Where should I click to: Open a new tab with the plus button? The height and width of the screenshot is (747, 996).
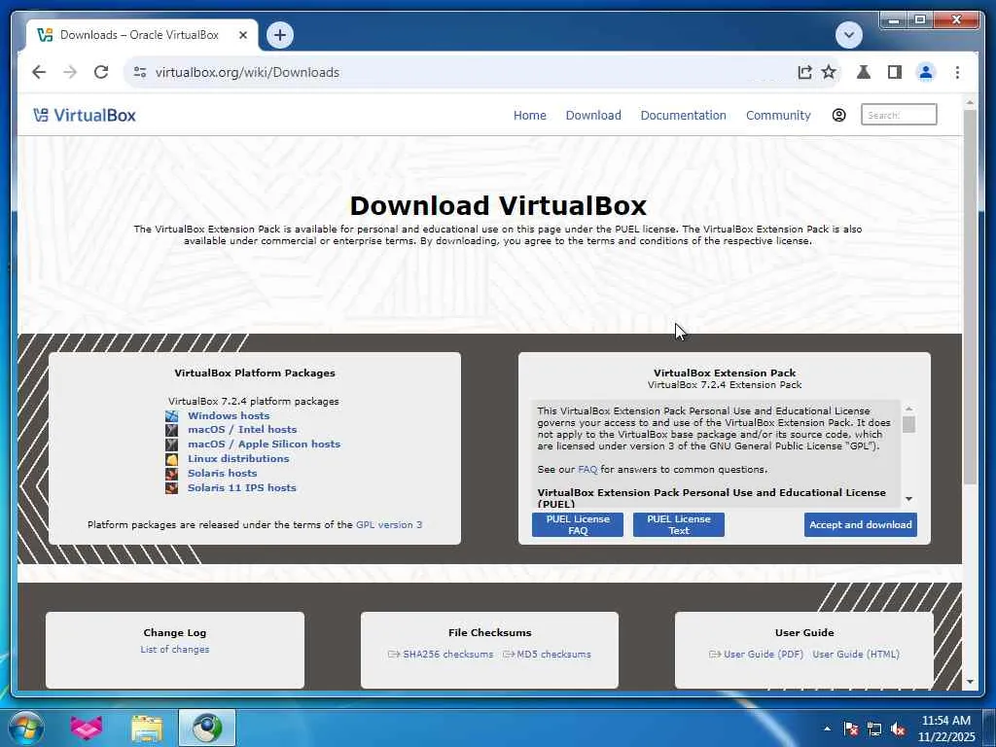280,35
